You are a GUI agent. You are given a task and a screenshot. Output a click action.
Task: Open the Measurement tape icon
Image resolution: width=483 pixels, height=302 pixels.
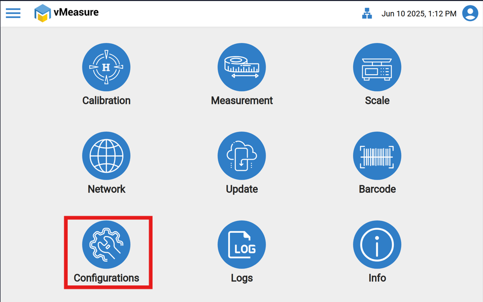pyautogui.click(x=242, y=67)
